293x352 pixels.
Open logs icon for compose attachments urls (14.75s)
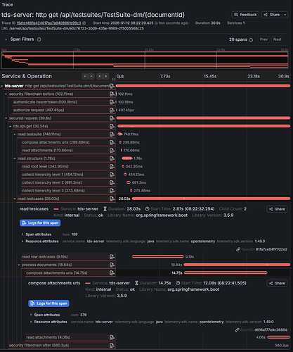tap(112, 273)
